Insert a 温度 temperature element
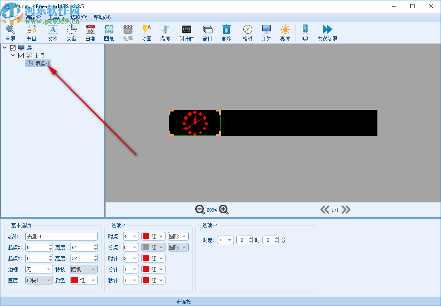 click(x=165, y=33)
